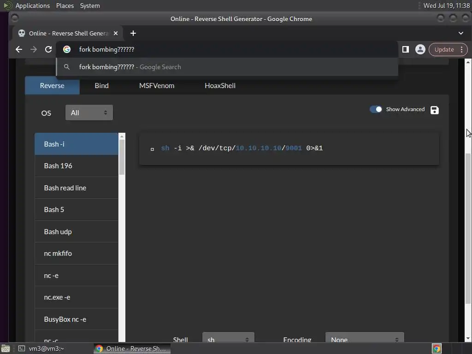Click the search magnifier in suggestion
The height and width of the screenshot is (354, 472).
[67, 67]
